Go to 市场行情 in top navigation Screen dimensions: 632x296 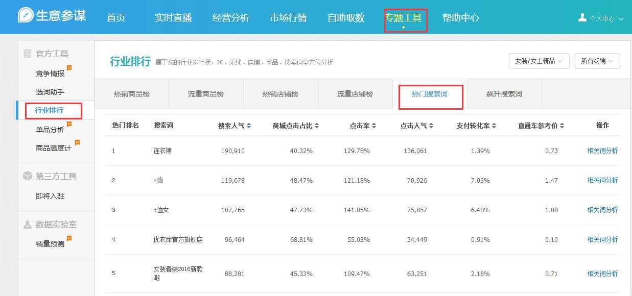(x=288, y=18)
